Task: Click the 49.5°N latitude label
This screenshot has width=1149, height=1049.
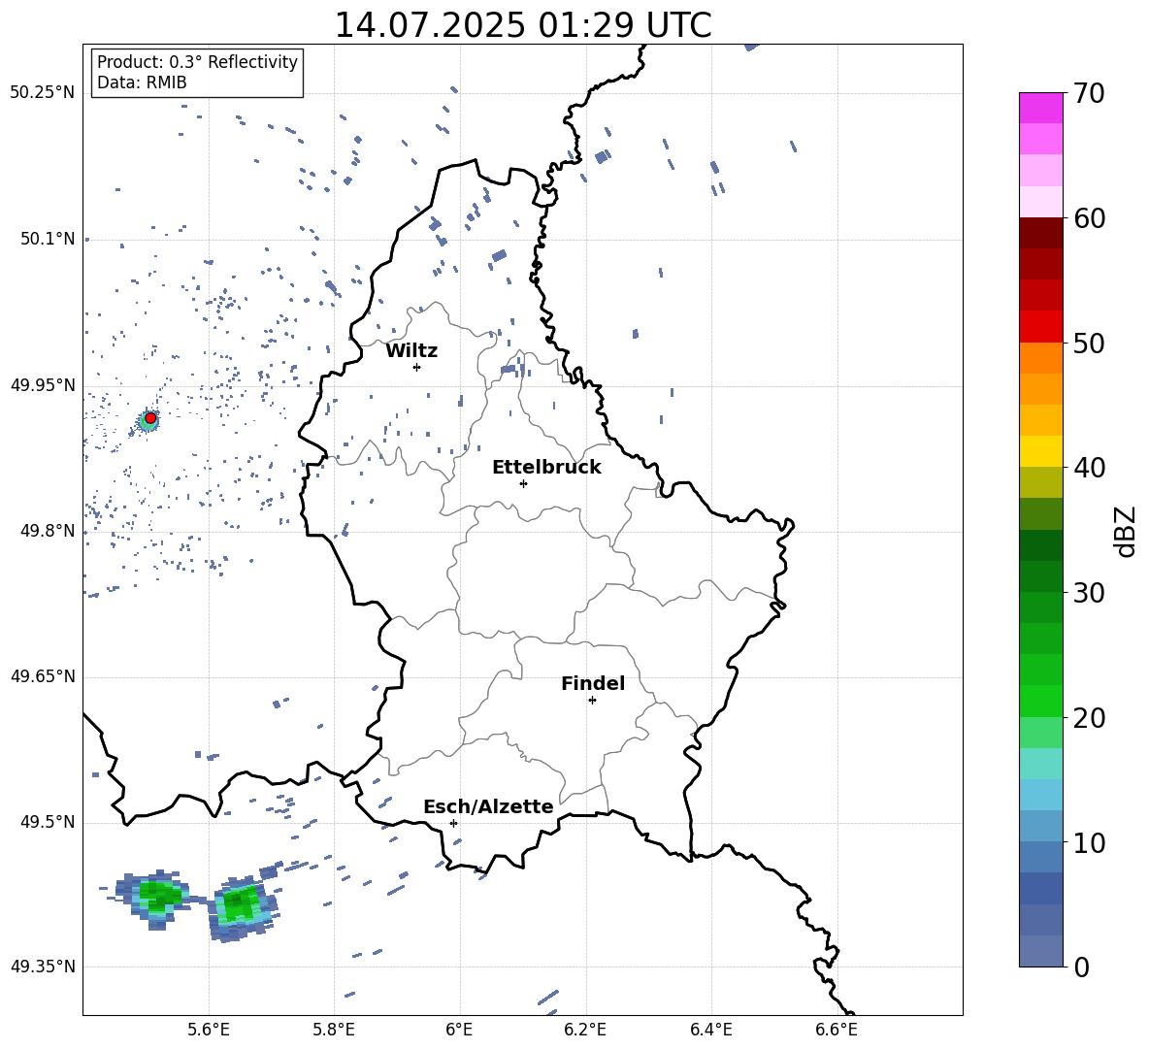Action: point(48,822)
